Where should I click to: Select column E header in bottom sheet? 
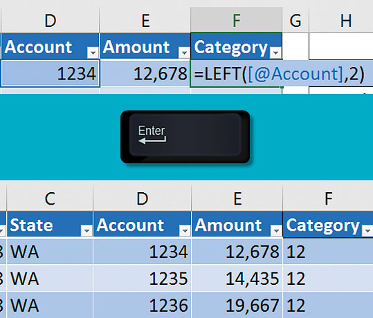pyautogui.click(x=237, y=198)
